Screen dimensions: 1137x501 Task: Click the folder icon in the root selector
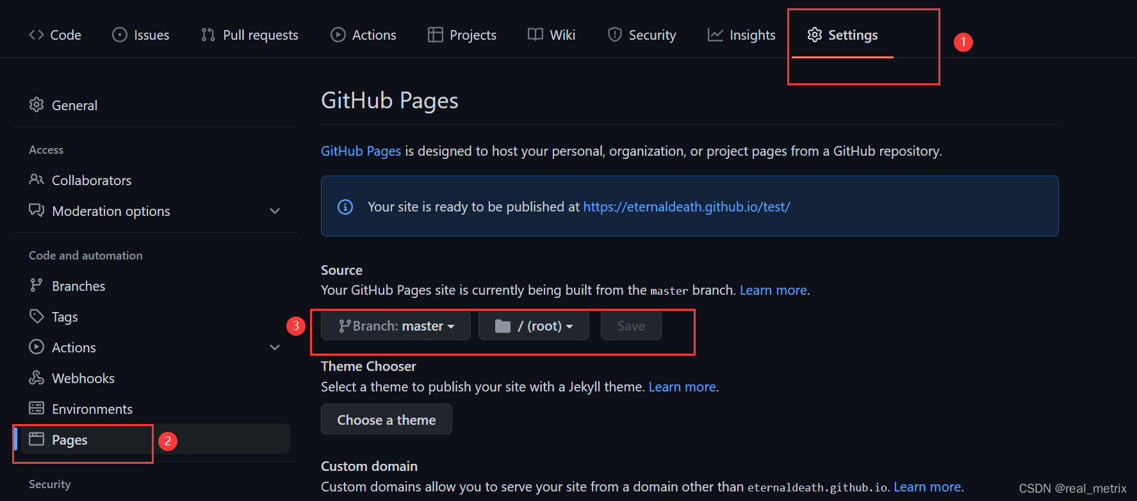503,326
